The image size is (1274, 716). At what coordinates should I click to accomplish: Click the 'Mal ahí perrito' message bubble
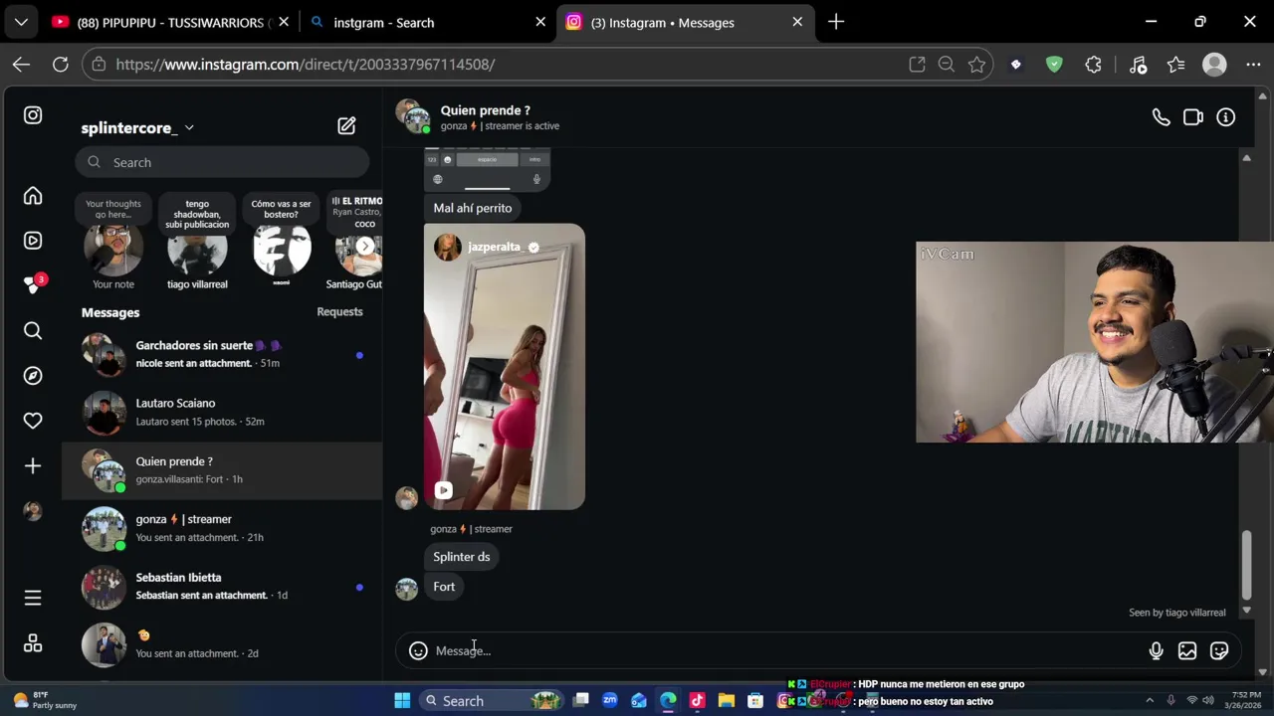point(473,208)
